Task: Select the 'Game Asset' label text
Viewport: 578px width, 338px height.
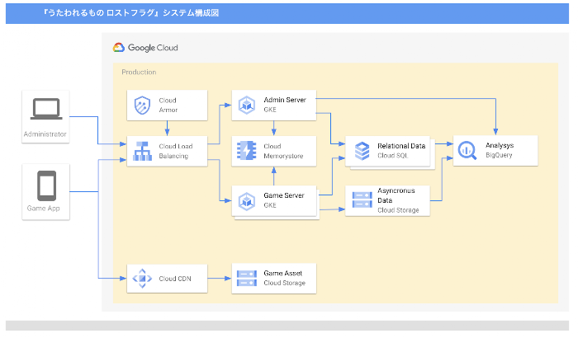Action: [x=282, y=273]
